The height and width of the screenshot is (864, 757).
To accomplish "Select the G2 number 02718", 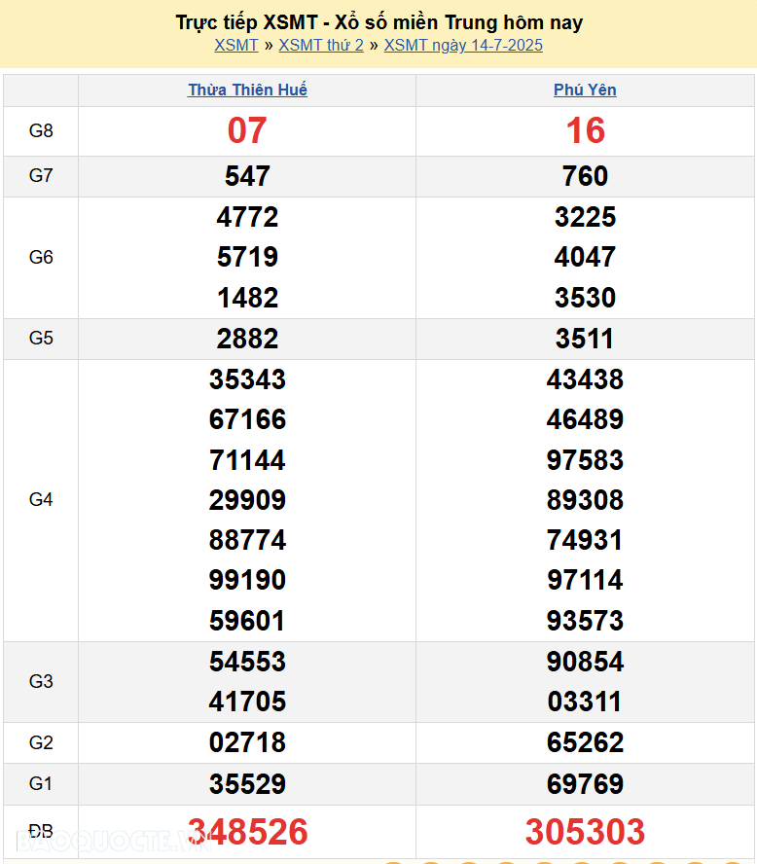I will click(247, 743).
